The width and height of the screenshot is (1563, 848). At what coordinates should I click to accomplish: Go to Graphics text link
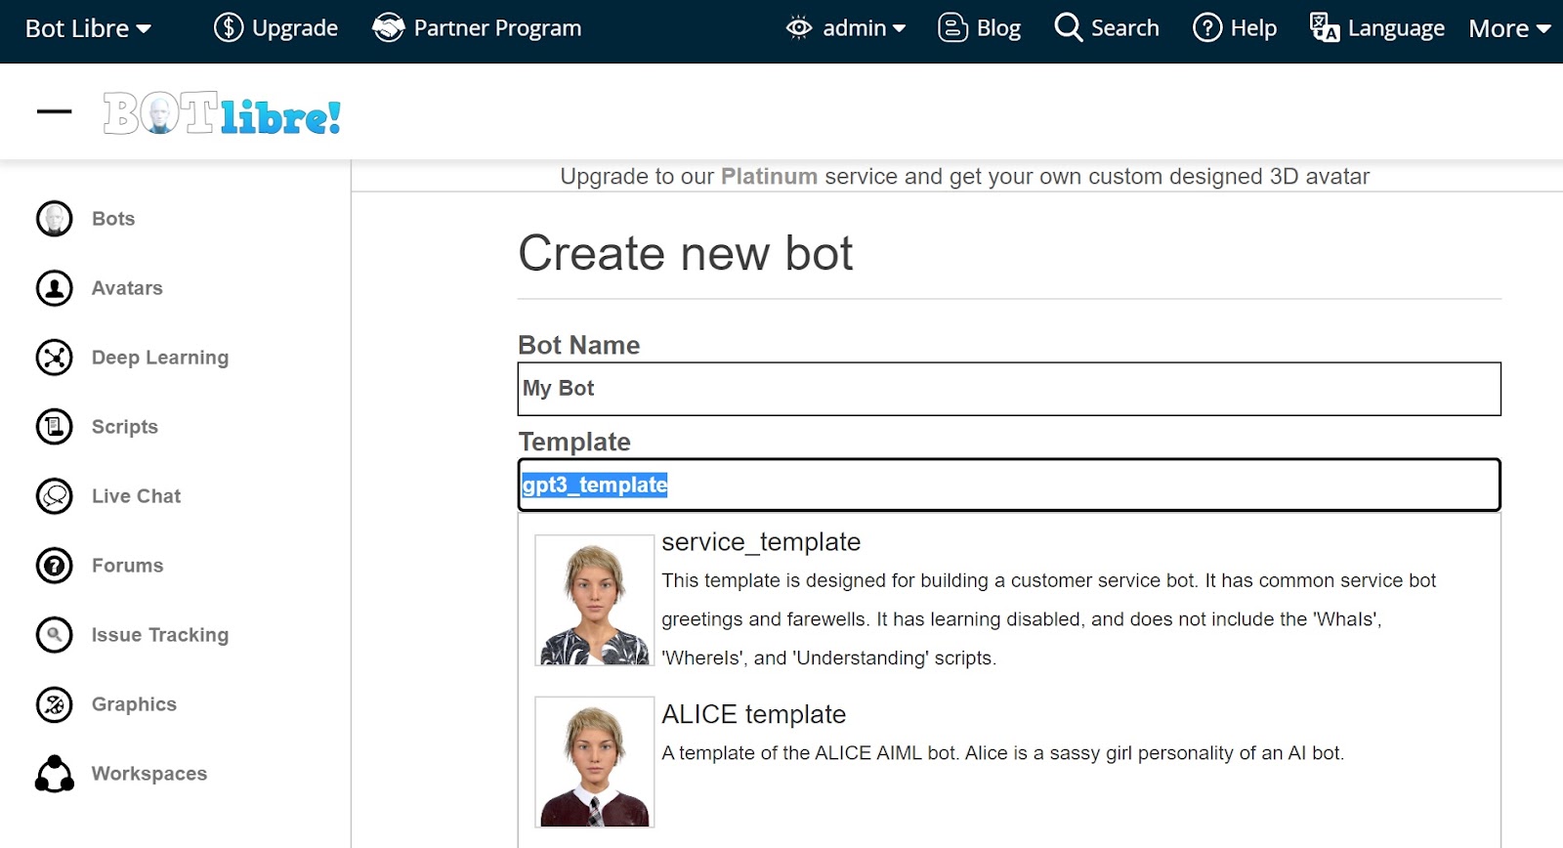pyautogui.click(x=134, y=704)
